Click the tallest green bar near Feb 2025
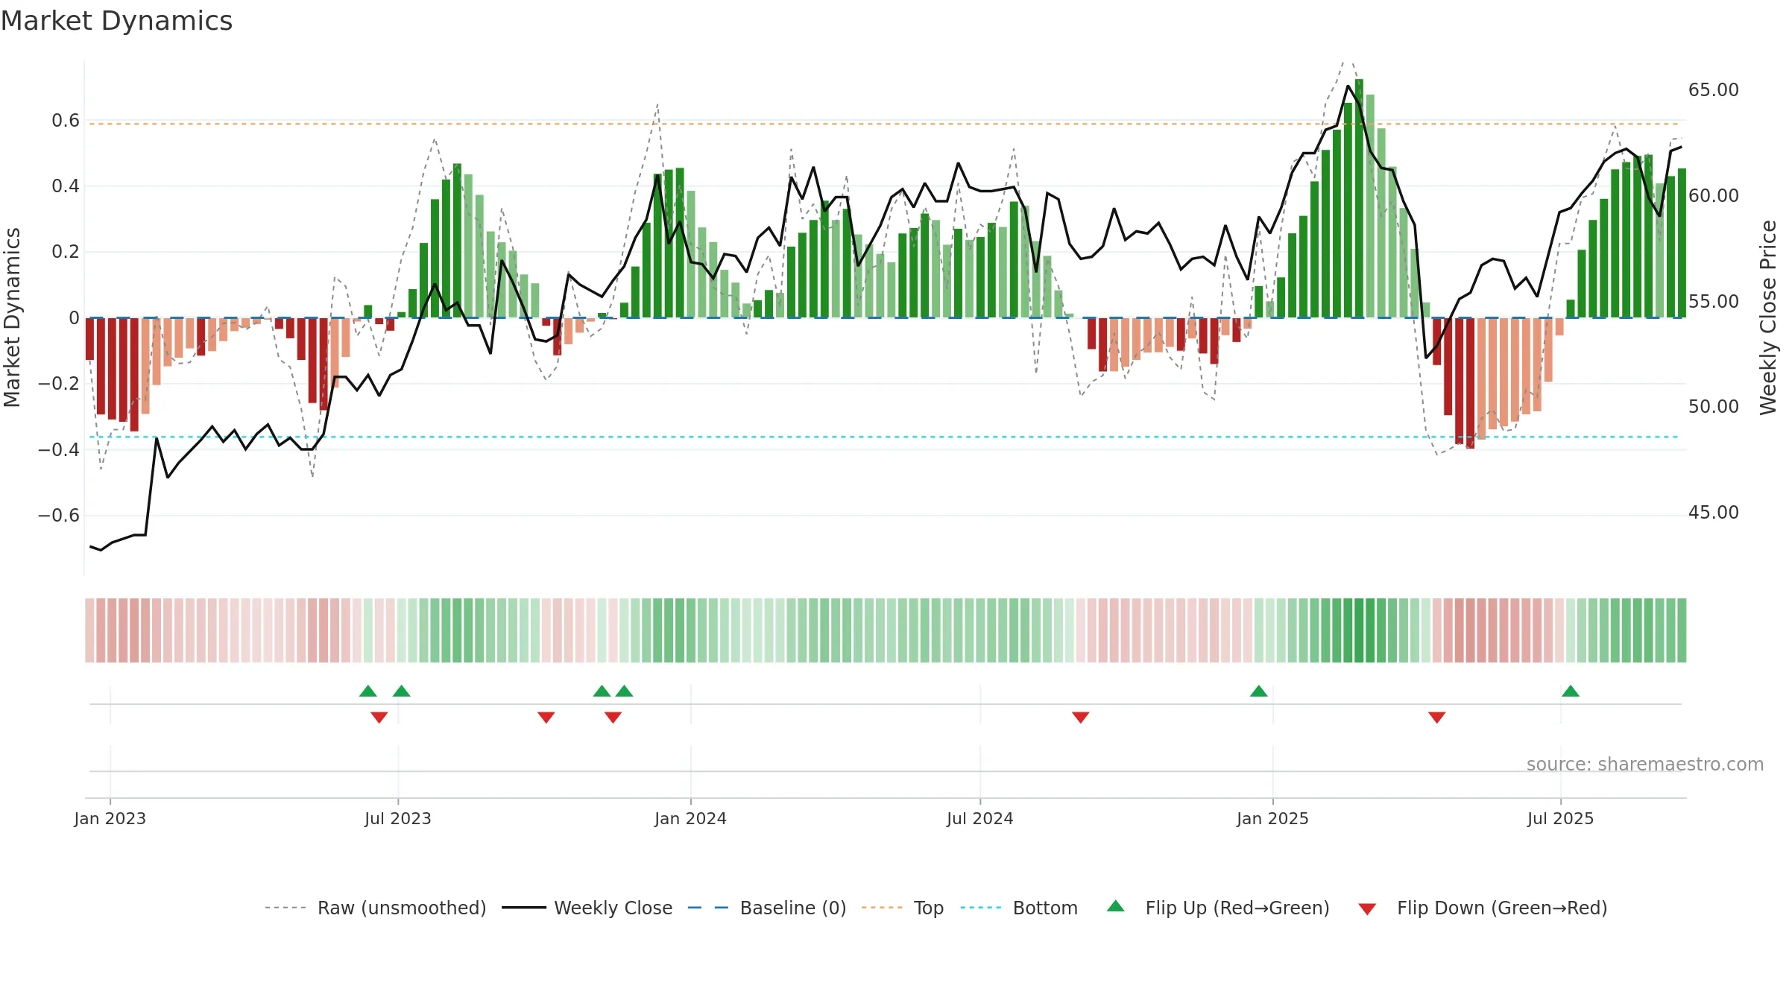Viewport: 1789px width, 1006px height. click(x=1360, y=198)
